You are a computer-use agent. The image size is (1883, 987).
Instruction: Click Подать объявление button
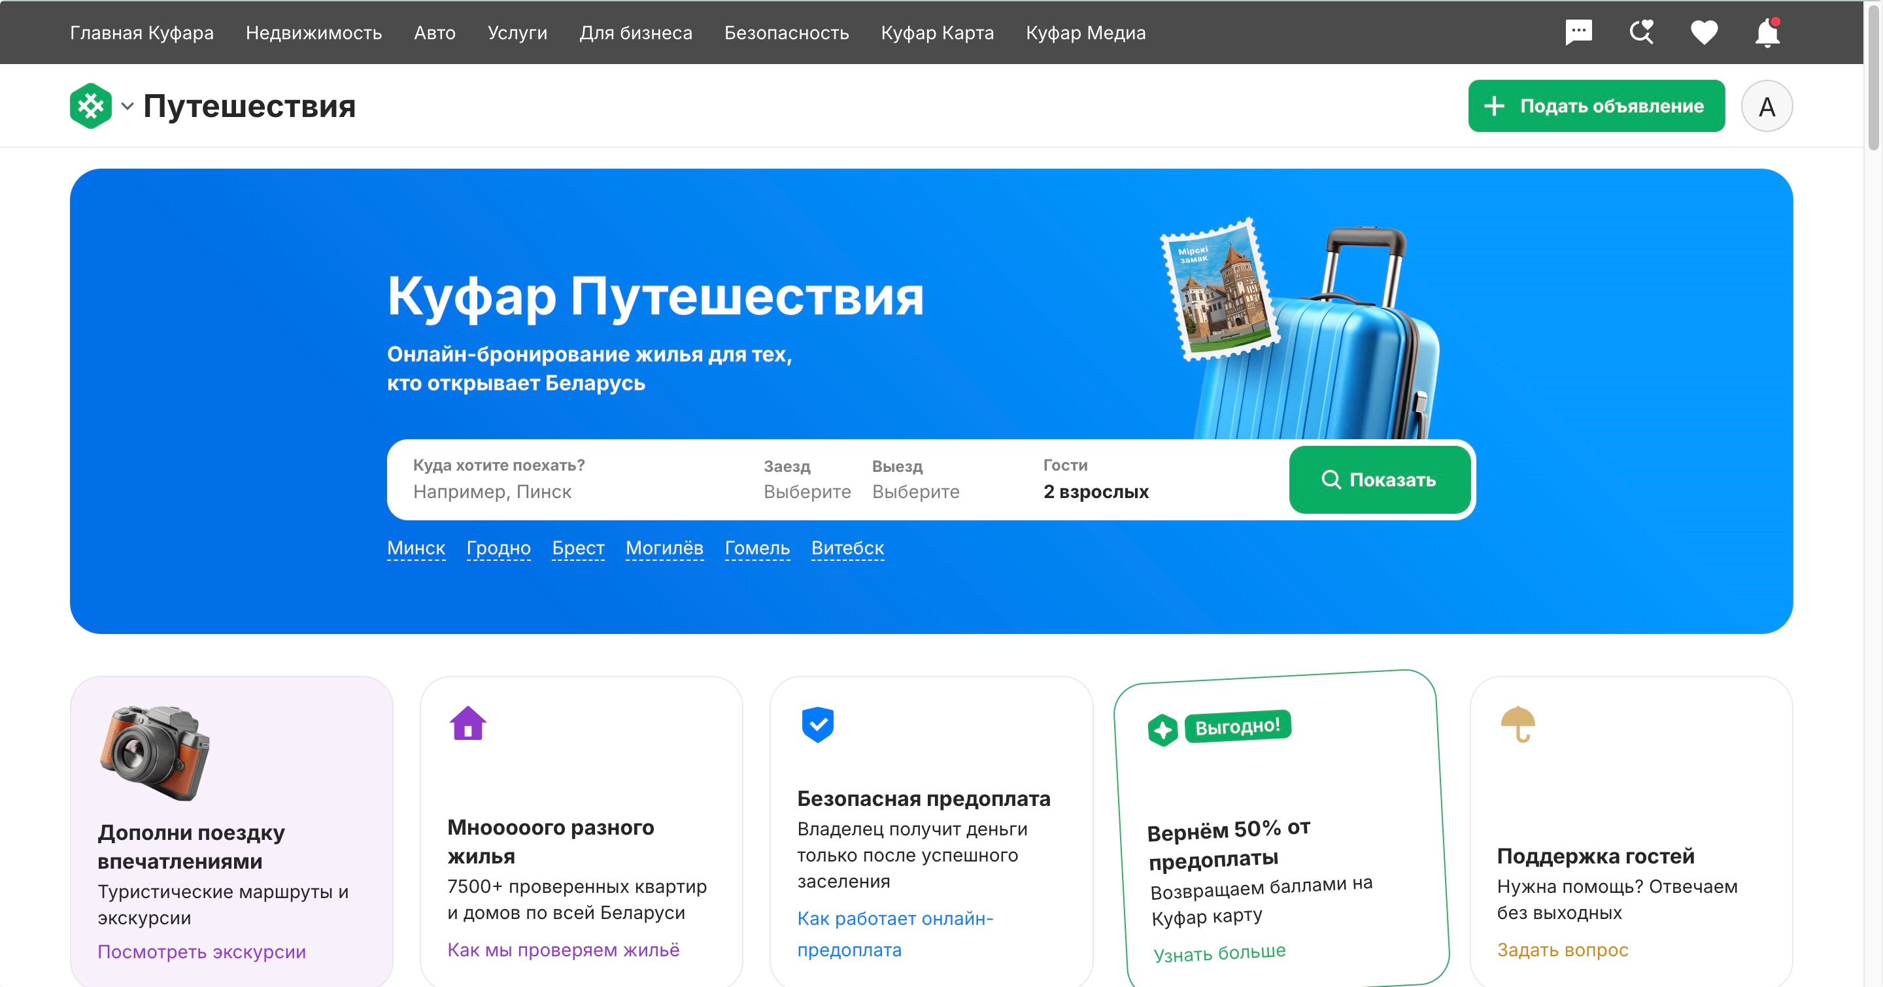[x=1596, y=107]
